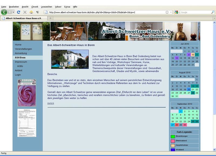The image size is (216, 156).
Task: Open a new tab with the plus button
Action: pos(51,18)
